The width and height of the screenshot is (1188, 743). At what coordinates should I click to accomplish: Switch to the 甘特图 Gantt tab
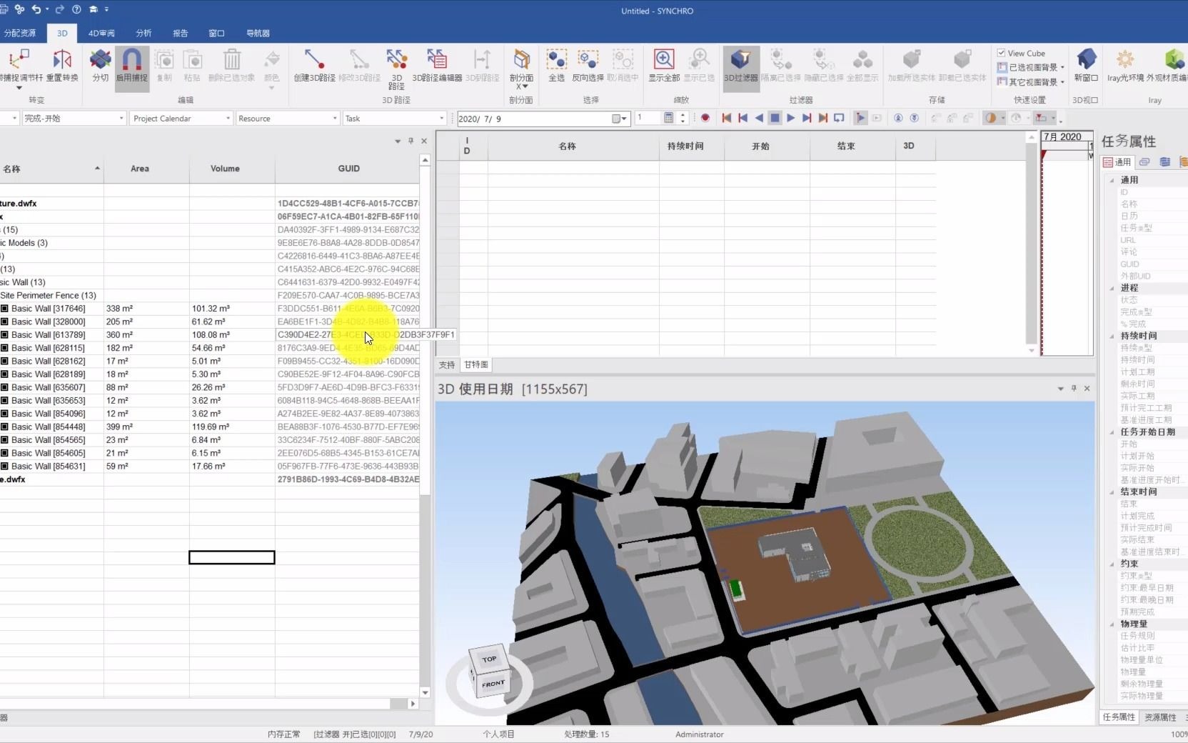coord(476,365)
